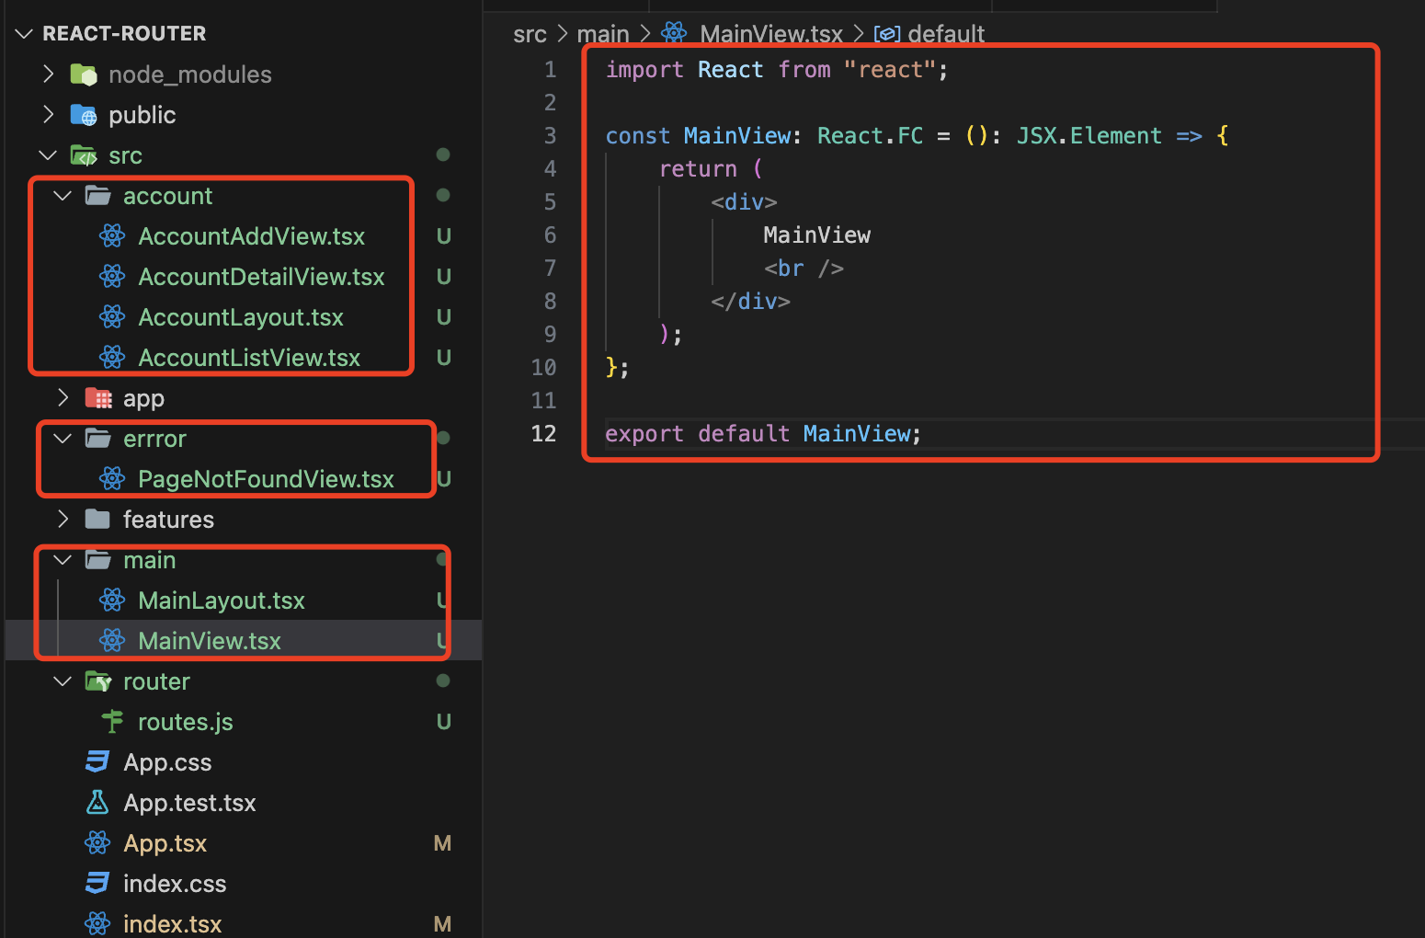The height and width of the screenshot is (938, 1425).
Task: Click the React icon in the breadcrumb
Action: pos(674,33)
